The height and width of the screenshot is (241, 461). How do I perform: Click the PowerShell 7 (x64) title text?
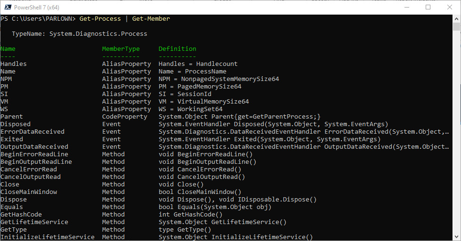36,8
